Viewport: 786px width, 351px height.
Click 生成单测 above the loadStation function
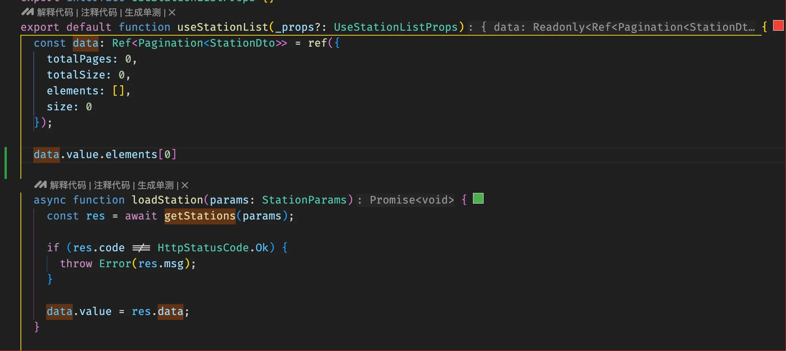[x=156, y=185]
